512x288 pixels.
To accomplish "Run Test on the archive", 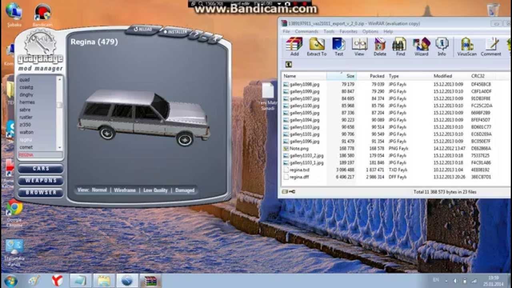I will click(339, 47).
